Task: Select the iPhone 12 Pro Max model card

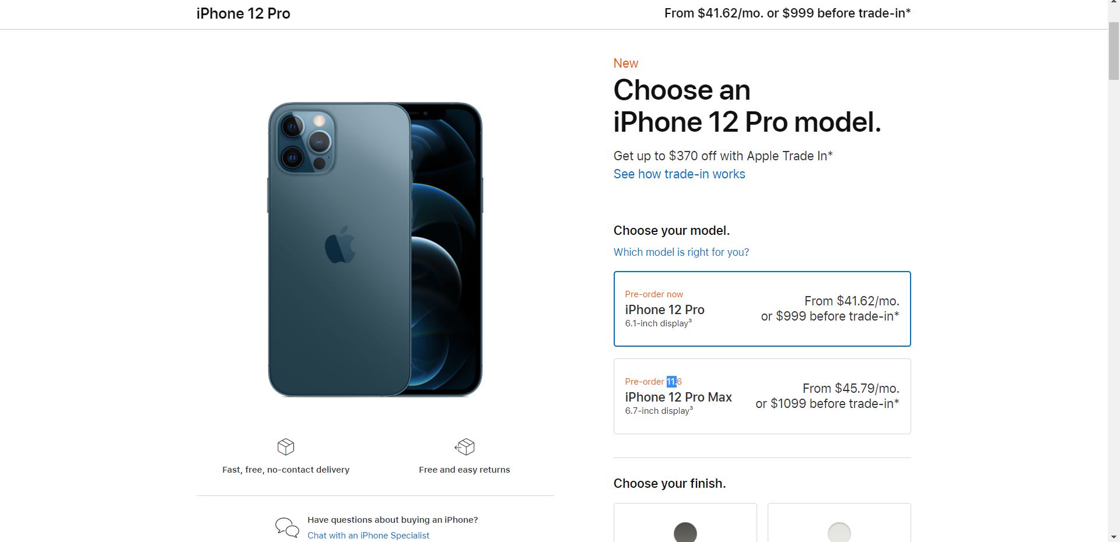Action: point(761,396)
